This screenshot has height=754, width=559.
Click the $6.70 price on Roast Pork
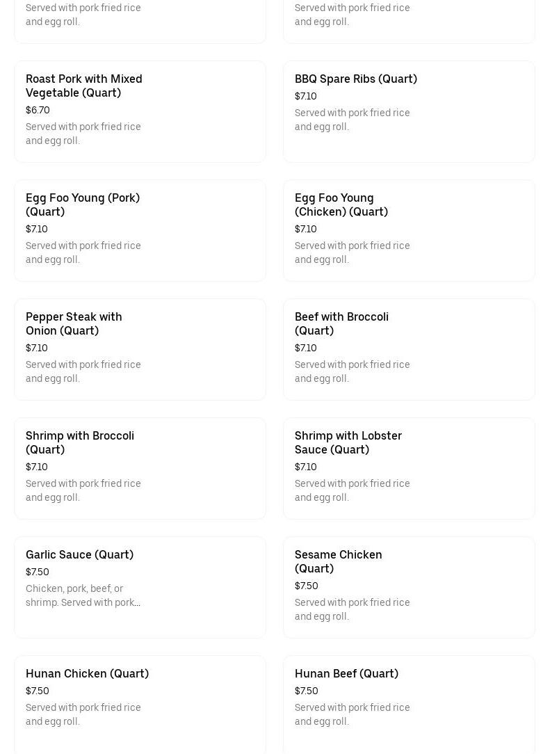38,110
